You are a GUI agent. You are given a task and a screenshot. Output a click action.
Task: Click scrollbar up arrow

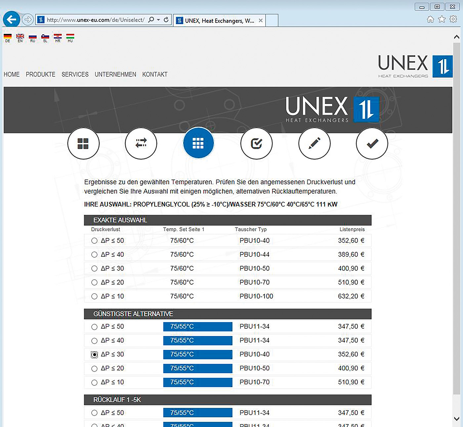(456, 37)
